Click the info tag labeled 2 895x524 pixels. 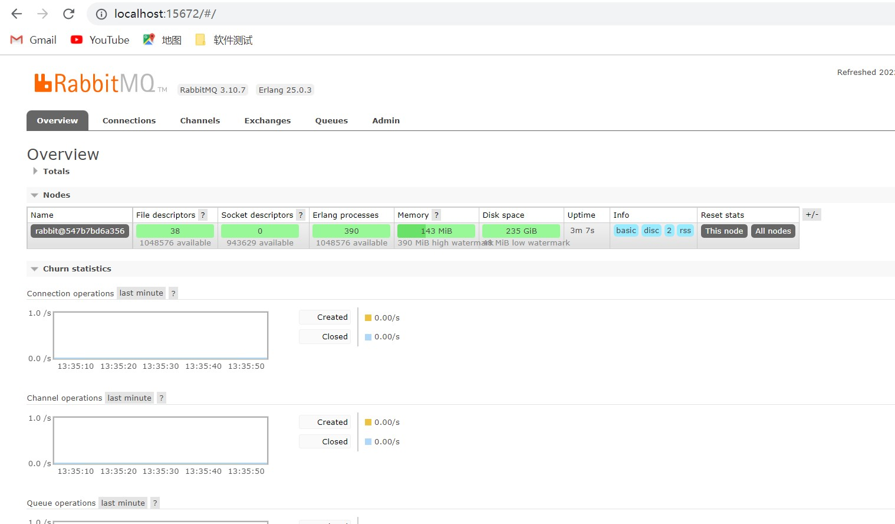(669, 231)
